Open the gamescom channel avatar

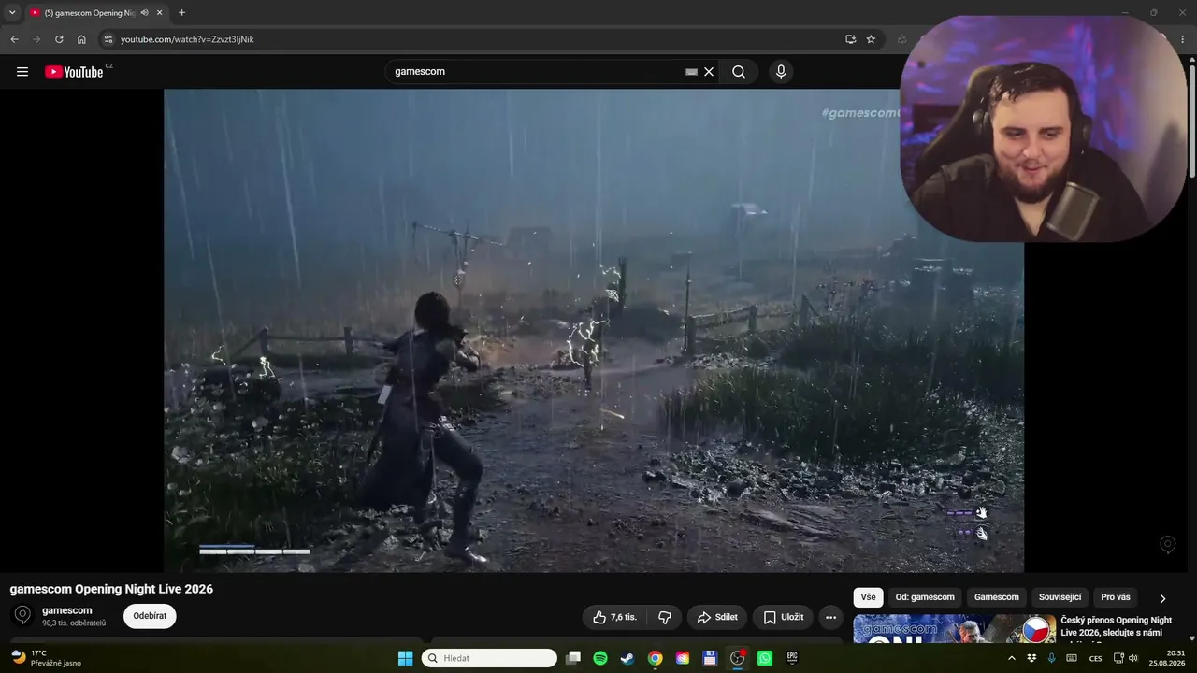[x=22, y=615]
